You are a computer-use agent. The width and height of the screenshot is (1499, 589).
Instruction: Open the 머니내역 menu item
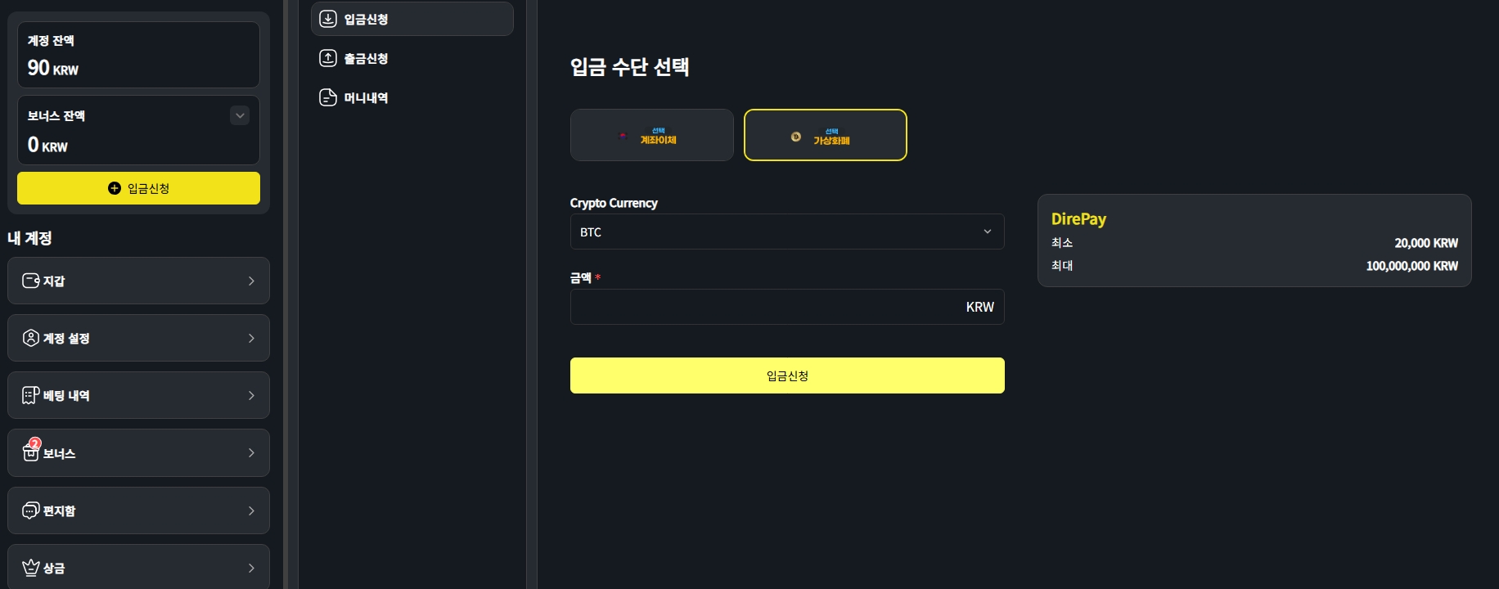pyautogui.click(x=366, y=98)
